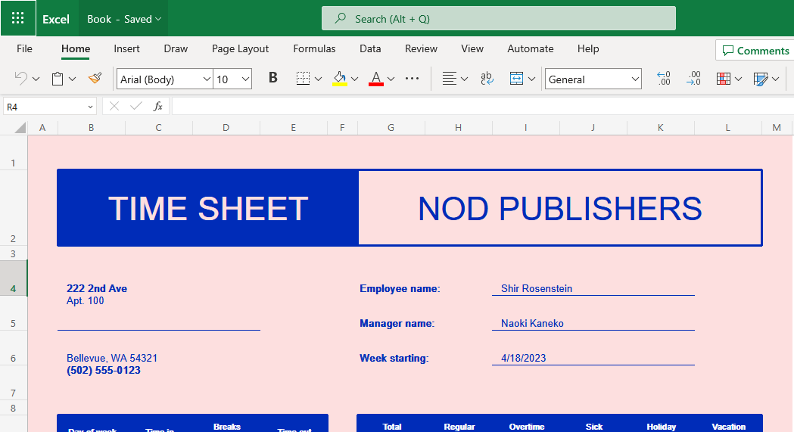Image resolution: width=794 pixels, height=432 pixels.
Task: Click the Paste clipboard icon
Action: [58, 79]
